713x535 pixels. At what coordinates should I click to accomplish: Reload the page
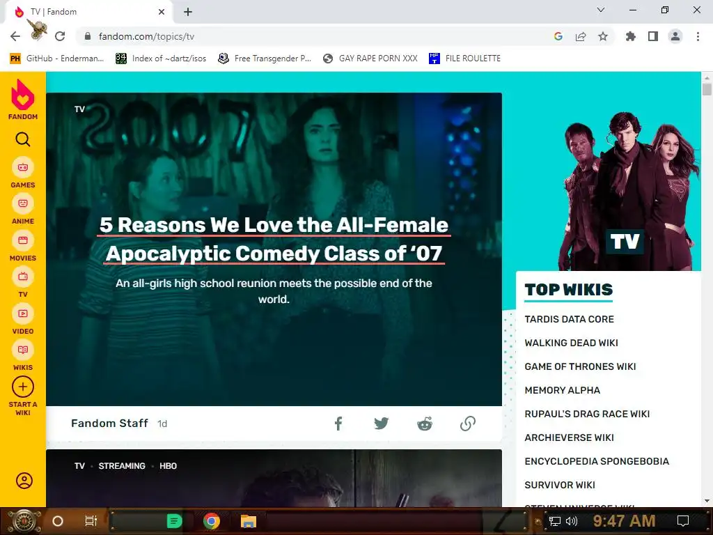coord(60,36)
